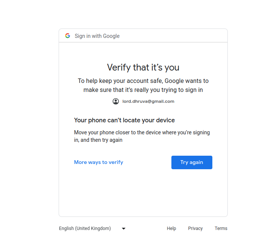Click the empty card area below Try again
Image resolution: width=277 pixels, height=245 pixels.
(143, 193)
